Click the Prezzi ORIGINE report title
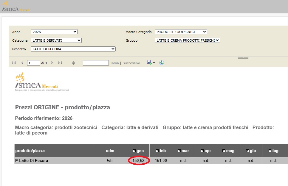Viewport: 288px width, 186px height. (x=62, y=107)
